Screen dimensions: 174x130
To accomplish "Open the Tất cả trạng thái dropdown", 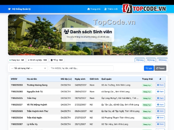I will point(29,68).
